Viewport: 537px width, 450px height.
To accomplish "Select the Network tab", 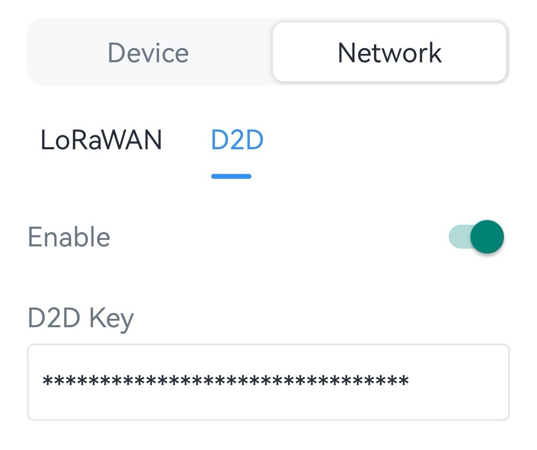I will 389,53.
